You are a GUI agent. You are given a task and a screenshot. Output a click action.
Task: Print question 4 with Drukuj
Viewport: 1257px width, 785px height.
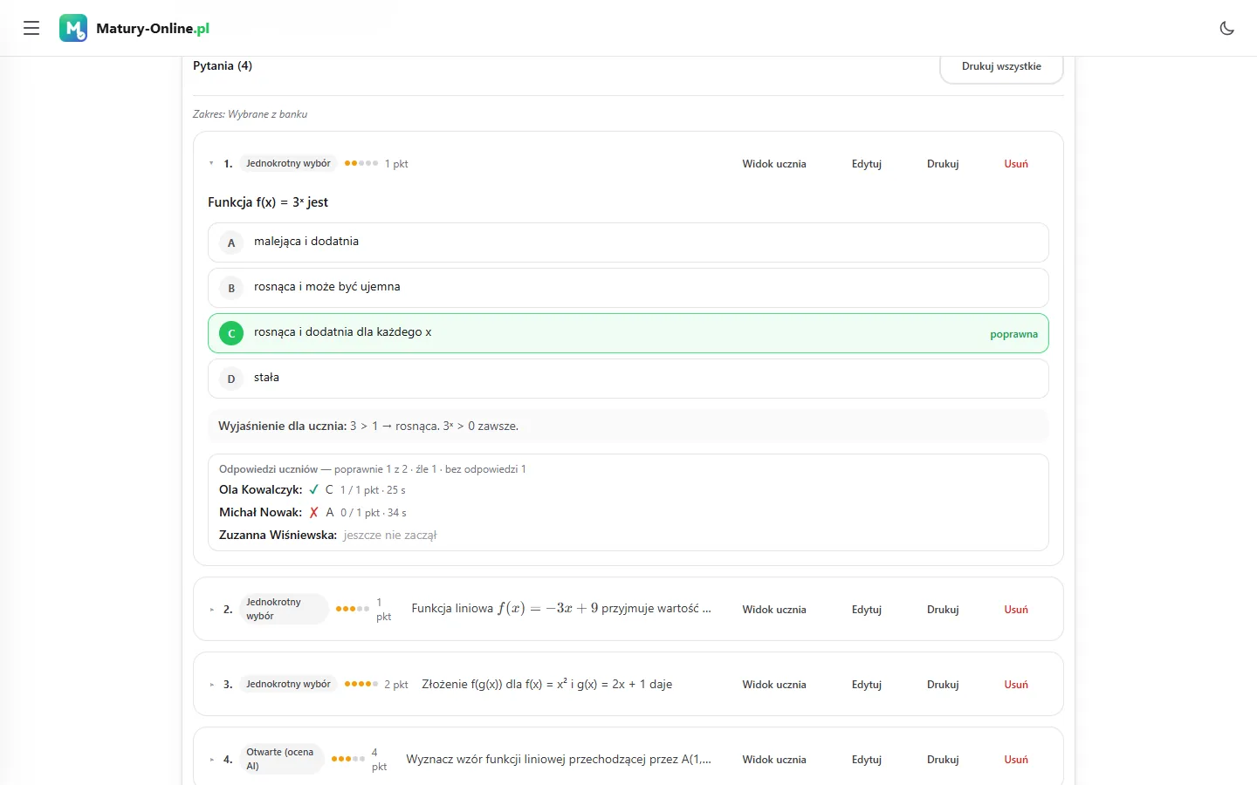[943, 760]
